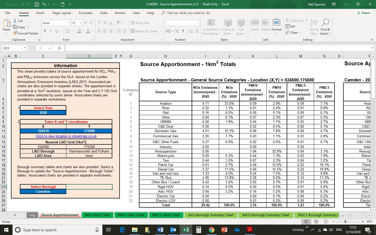This screenshot has width=376, height=235.
Task: Open Excel from the Windows taskbar
Action: point(186,230)
